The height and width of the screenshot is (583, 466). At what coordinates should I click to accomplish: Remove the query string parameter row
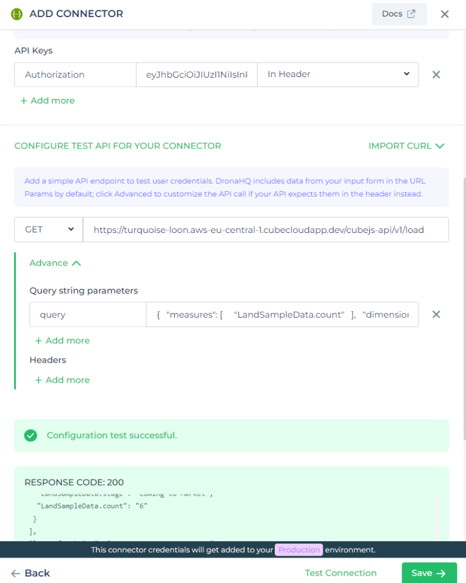coord(436,314)
